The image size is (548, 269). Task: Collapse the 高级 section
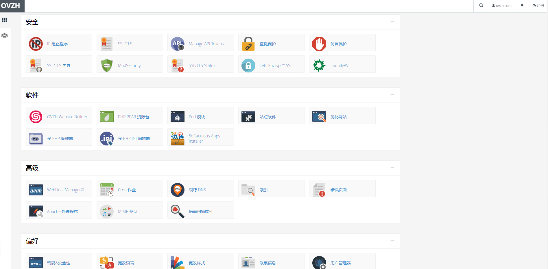tap(392, 168)
